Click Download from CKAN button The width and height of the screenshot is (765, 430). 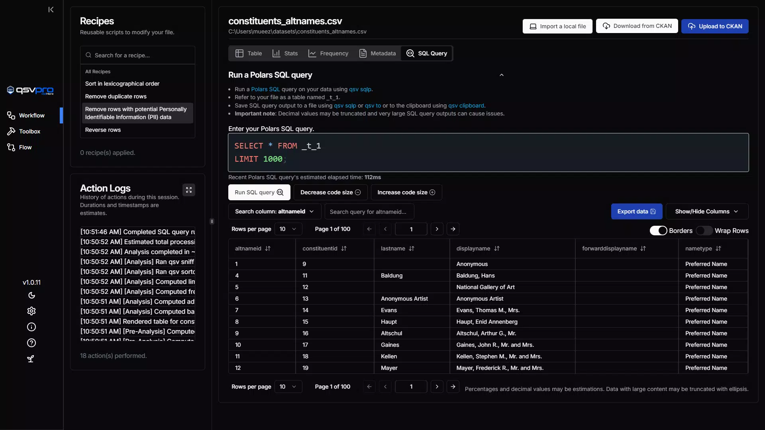[637, 26]
